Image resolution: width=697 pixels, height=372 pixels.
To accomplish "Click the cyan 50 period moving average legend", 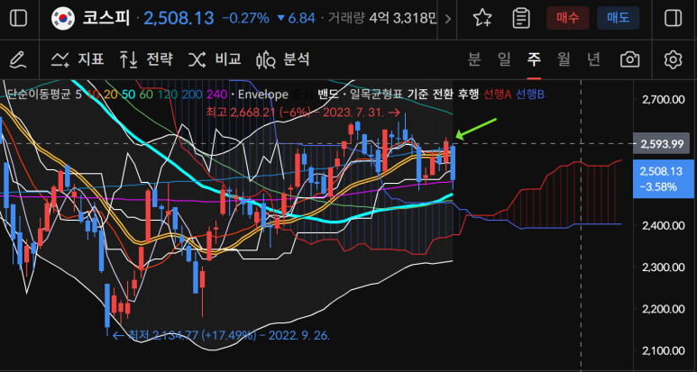I will [127, 94].
